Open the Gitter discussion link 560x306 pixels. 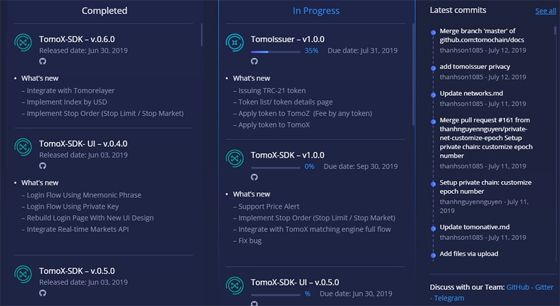point(545,287)
